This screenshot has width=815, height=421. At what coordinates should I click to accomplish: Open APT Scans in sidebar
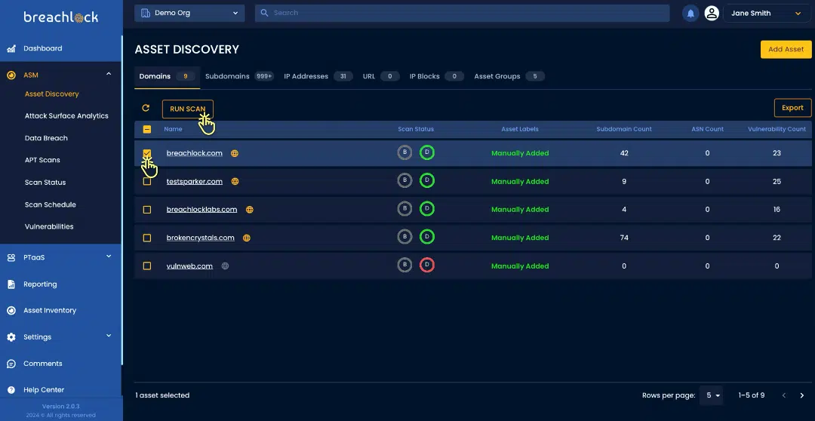click(x=42, y=160)
